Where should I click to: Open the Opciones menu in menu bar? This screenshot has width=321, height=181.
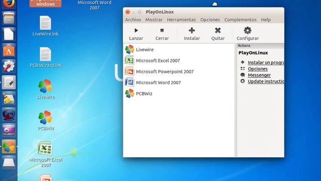coord(210,20)
